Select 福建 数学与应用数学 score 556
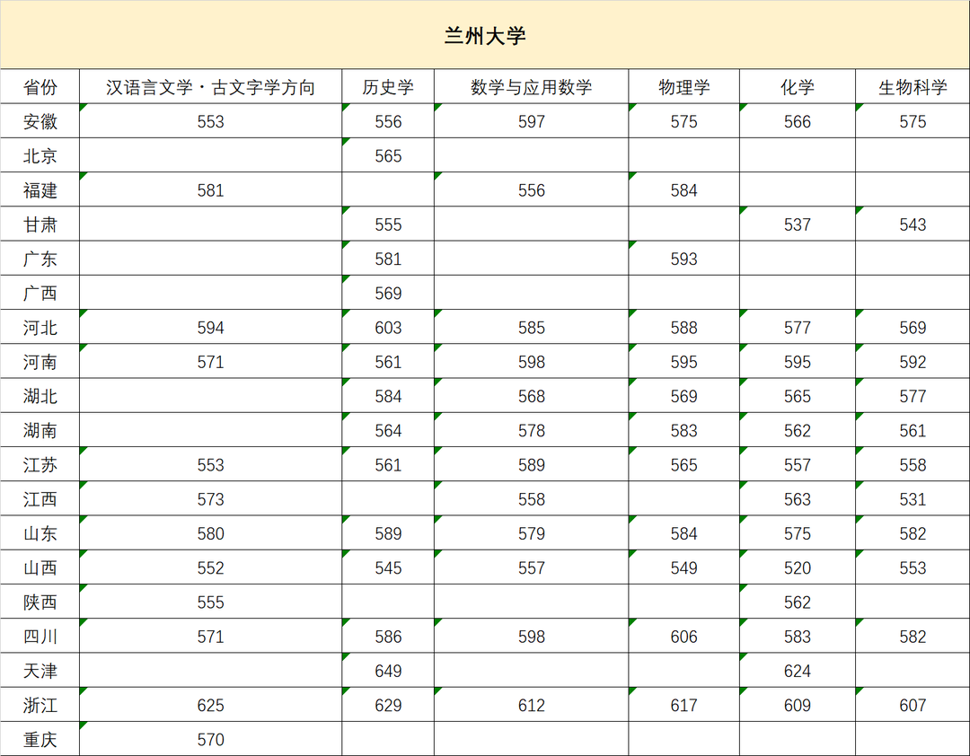 click(x=532, y=190)
